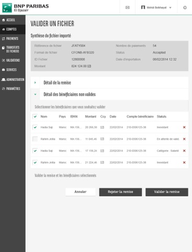Click the people icon next to Administration

tap(4, 79)
